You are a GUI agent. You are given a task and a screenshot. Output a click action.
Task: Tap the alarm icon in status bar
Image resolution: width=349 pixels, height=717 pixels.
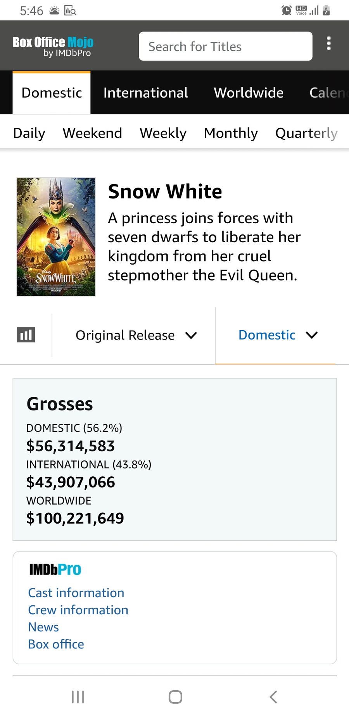tap(286, 10)
